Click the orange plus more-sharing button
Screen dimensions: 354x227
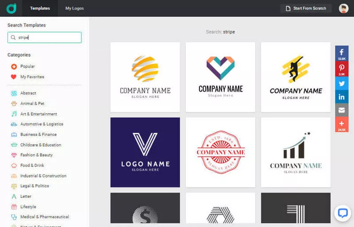coord(342,124)
